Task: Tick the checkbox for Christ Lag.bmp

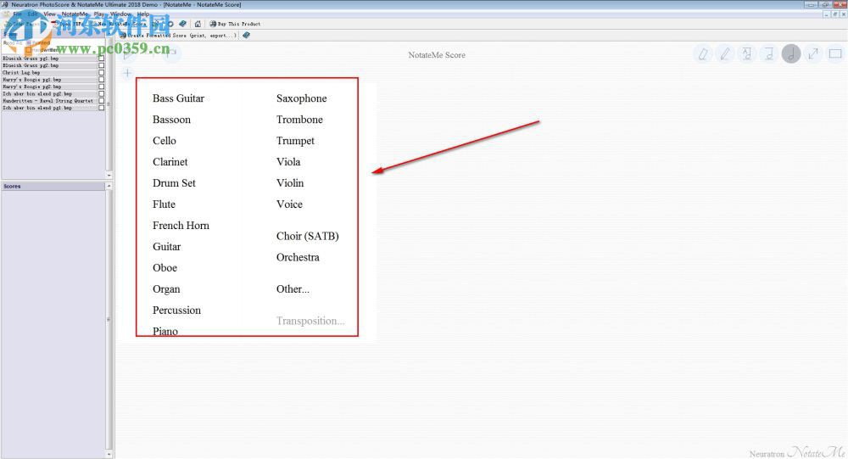Action: click(101, 72)
